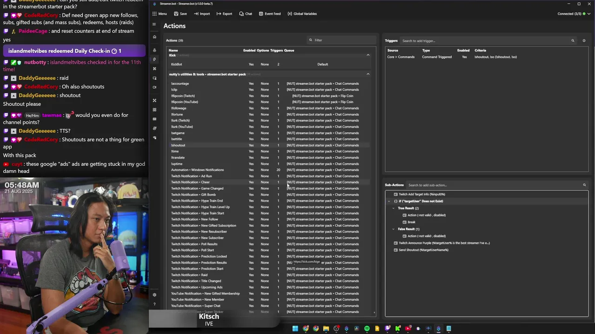Open Event Feed from the toolbar
The height and width of the screenshot is (334, 595).
270,14
